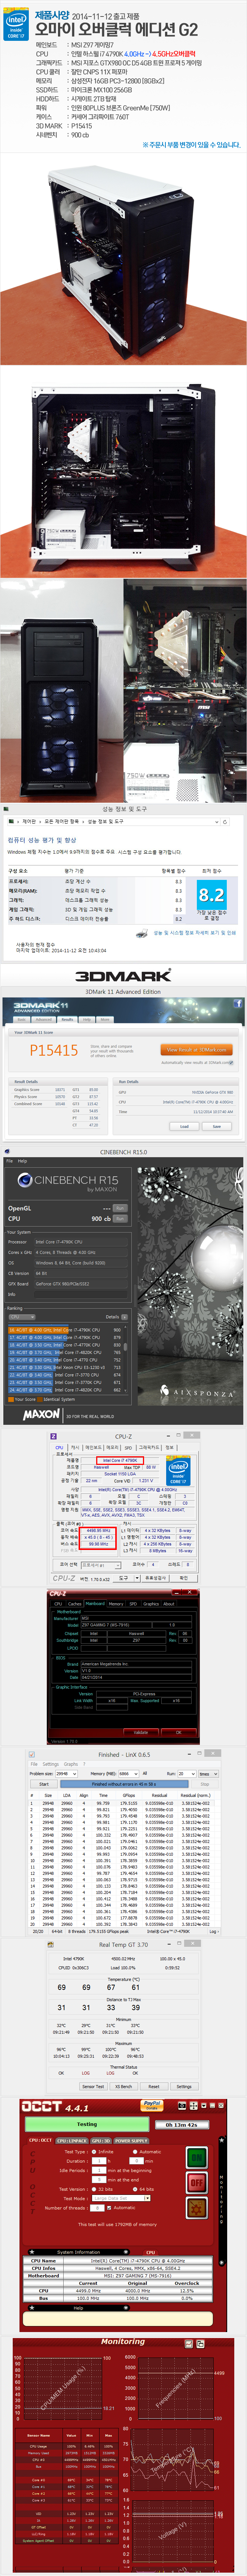Open File menu in Cinebench R15
Screen dimensions: 247x2576
click(9, 1161)
